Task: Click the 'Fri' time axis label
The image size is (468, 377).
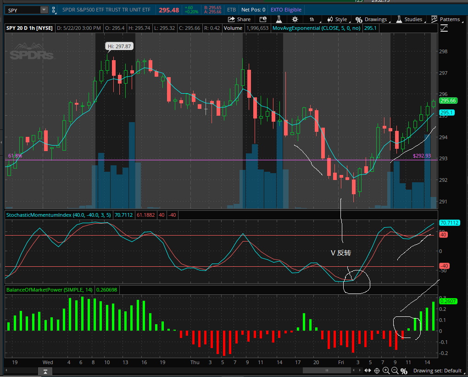Action: (x=341, y=362)
